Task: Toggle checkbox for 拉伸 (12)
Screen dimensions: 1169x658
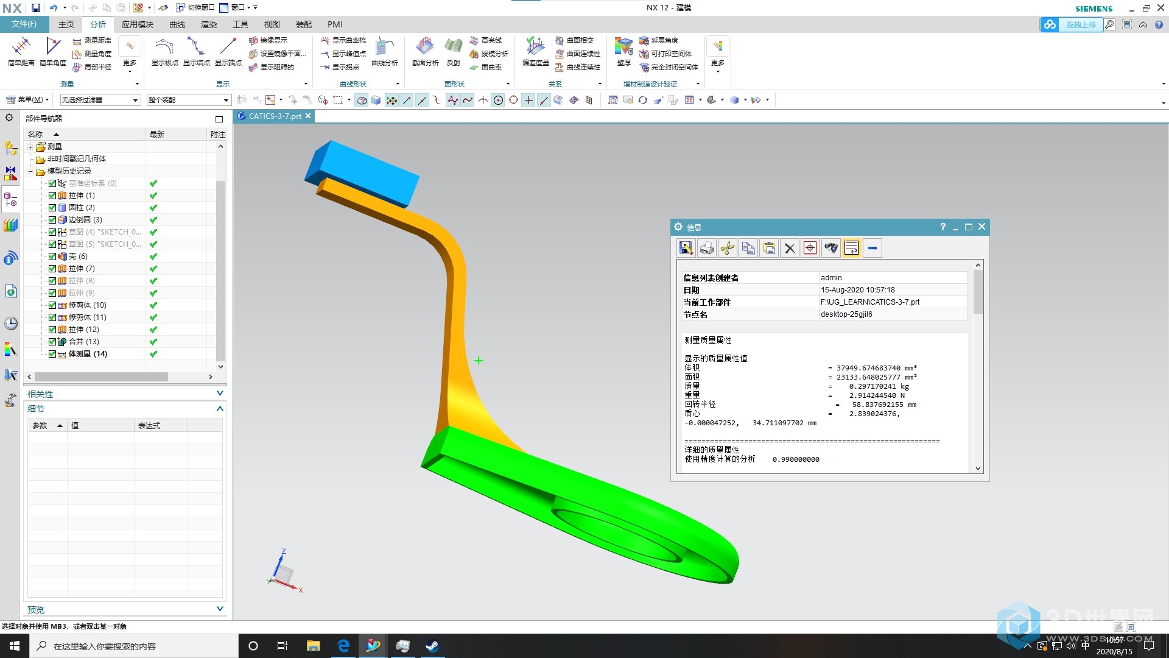Action: [x=52, y=330]
